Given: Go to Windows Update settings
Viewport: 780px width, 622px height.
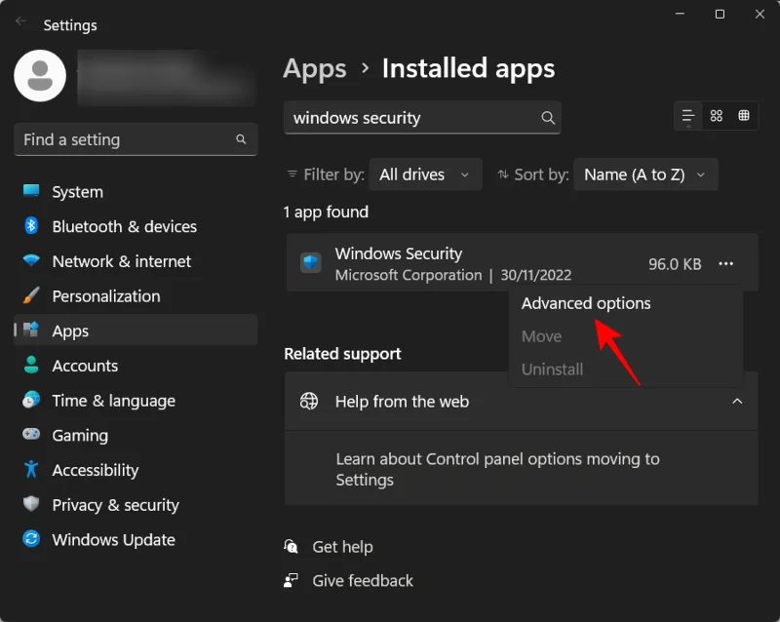Looking at the screenshot, I should click(113, 539).
